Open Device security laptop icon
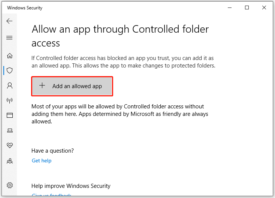This screenshot has height=198, width=275. [x=10, y=130]
